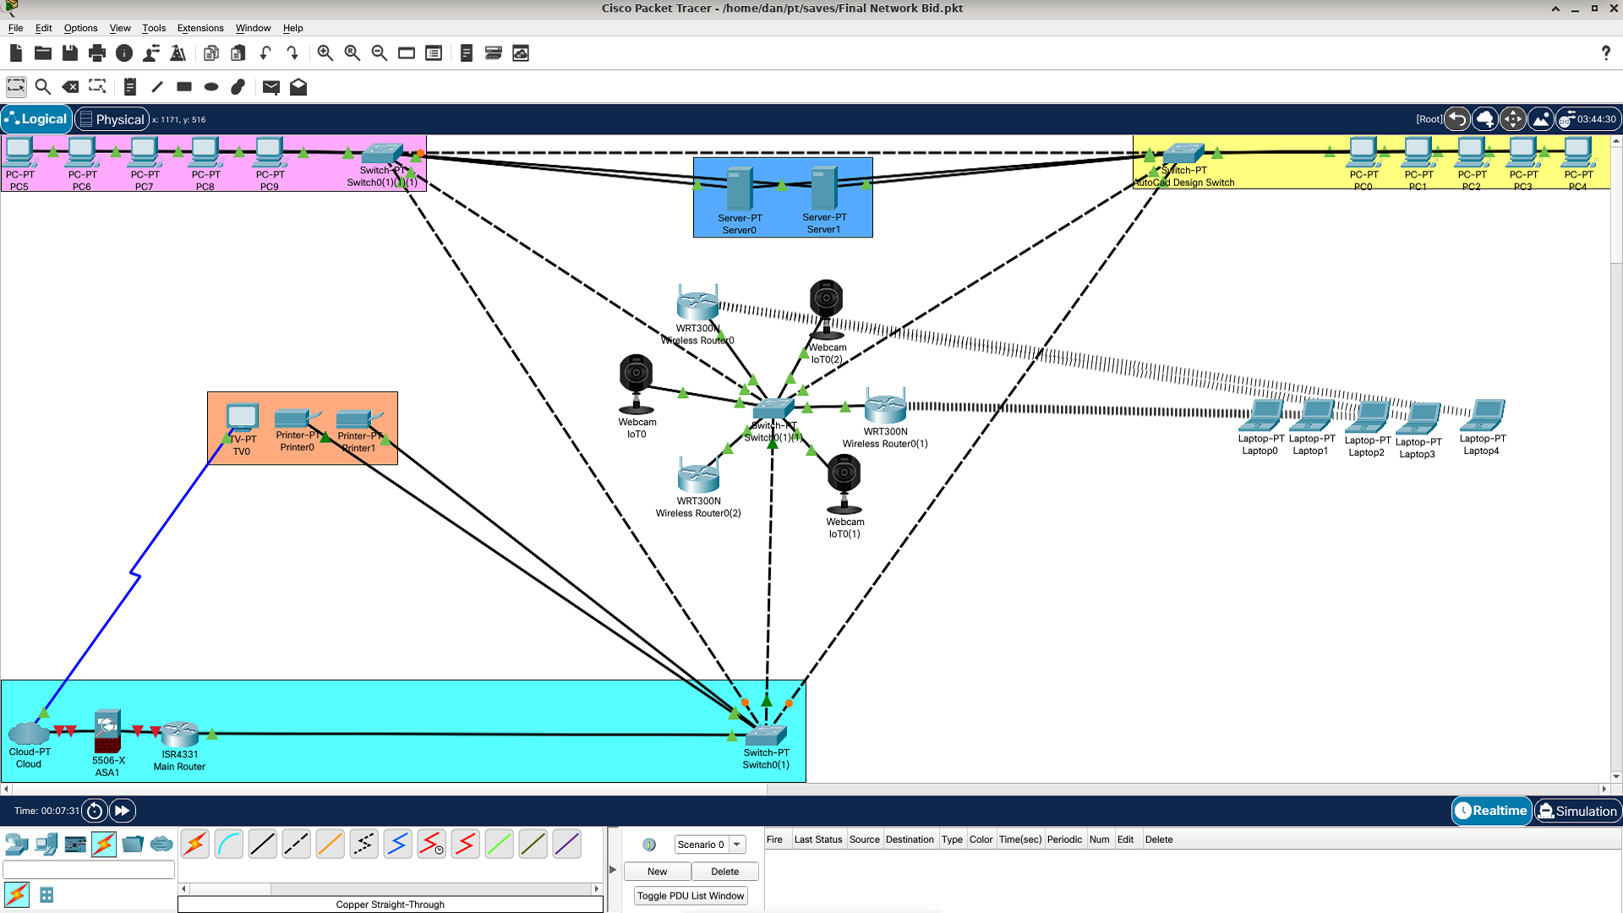This screenshot has height=913, width=1623.
Task: Reset simulation time with Power Cycle button
Action: (x=95, y=811)
